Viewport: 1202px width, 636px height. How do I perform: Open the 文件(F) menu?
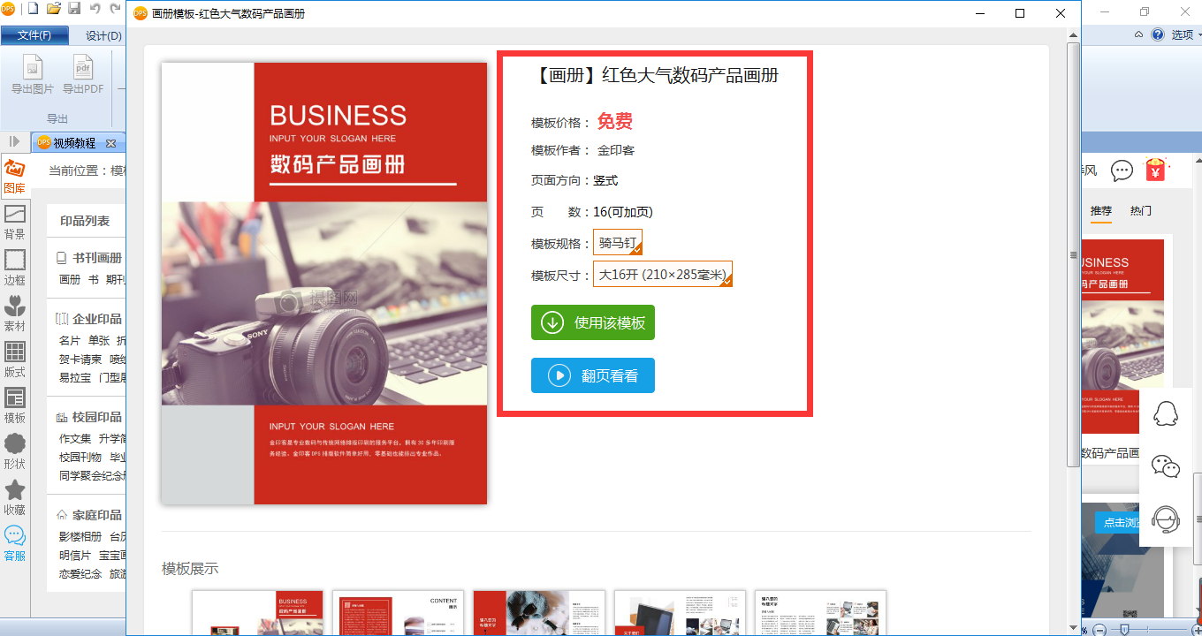(34, 35)
